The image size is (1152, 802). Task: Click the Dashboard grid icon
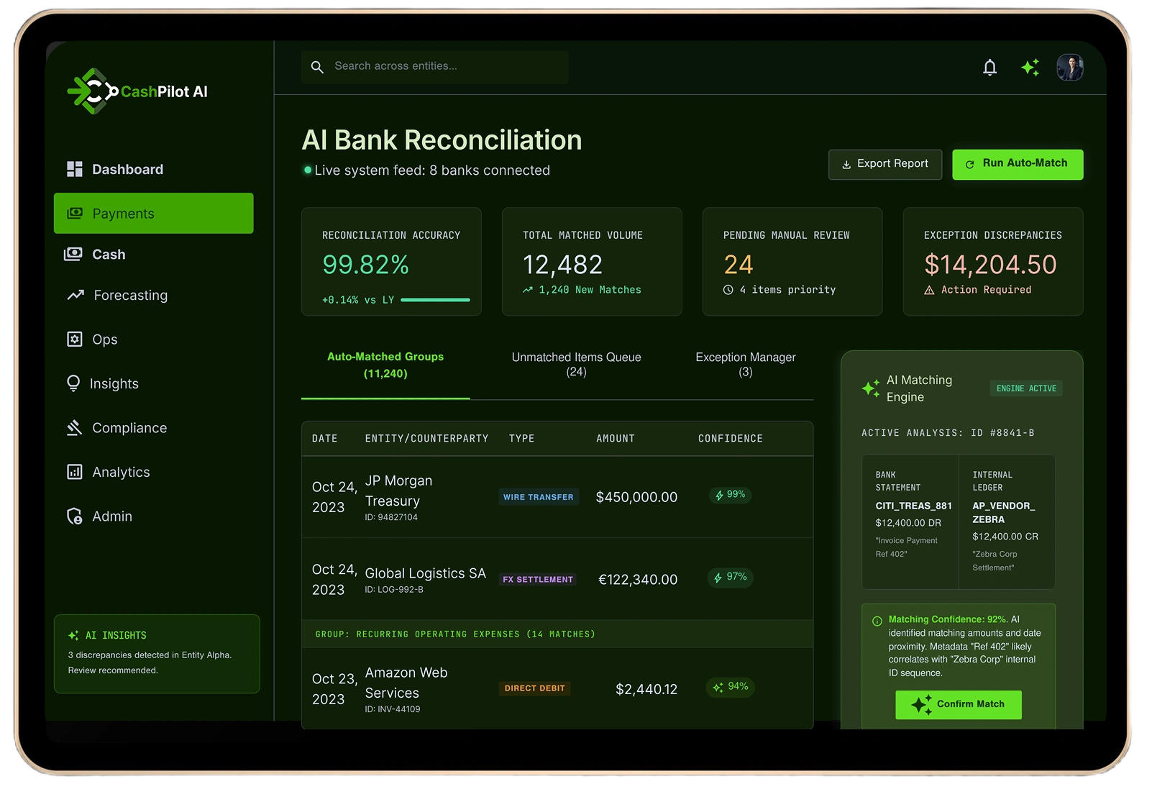click(x=75, y=169)
